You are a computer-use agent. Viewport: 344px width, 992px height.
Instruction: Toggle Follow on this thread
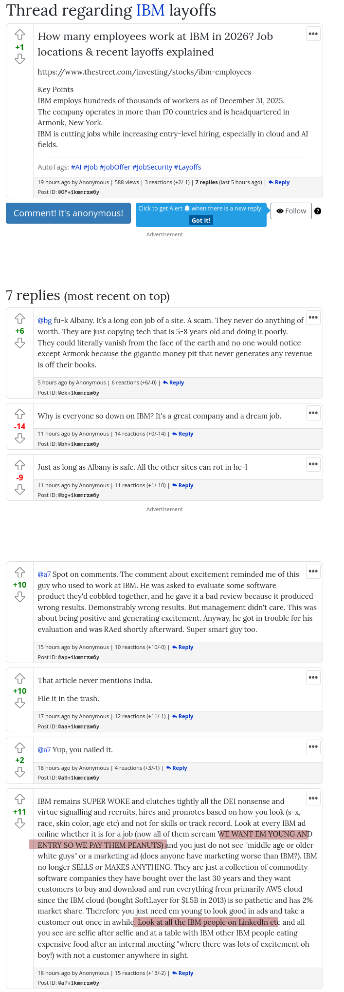coord(291,211)
